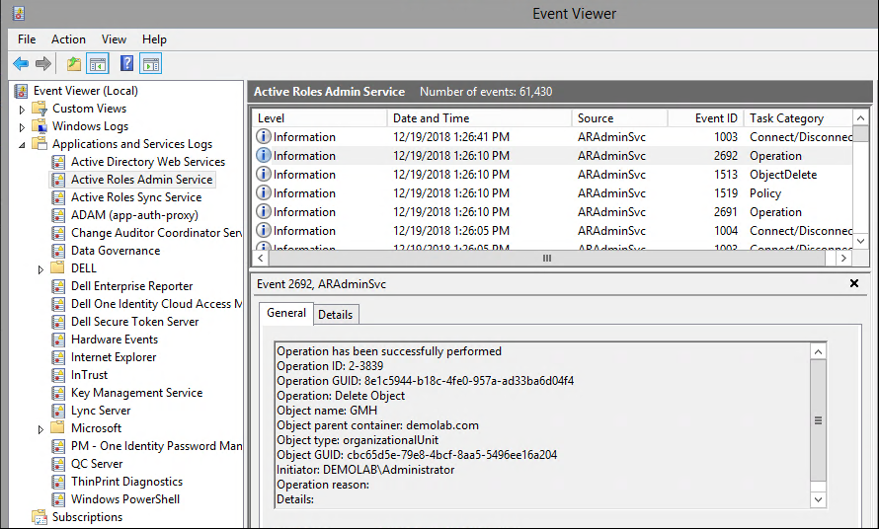Click the Hardware Events log icon
The height and width of the screenshot is (529, 879).
pos(58,340)
